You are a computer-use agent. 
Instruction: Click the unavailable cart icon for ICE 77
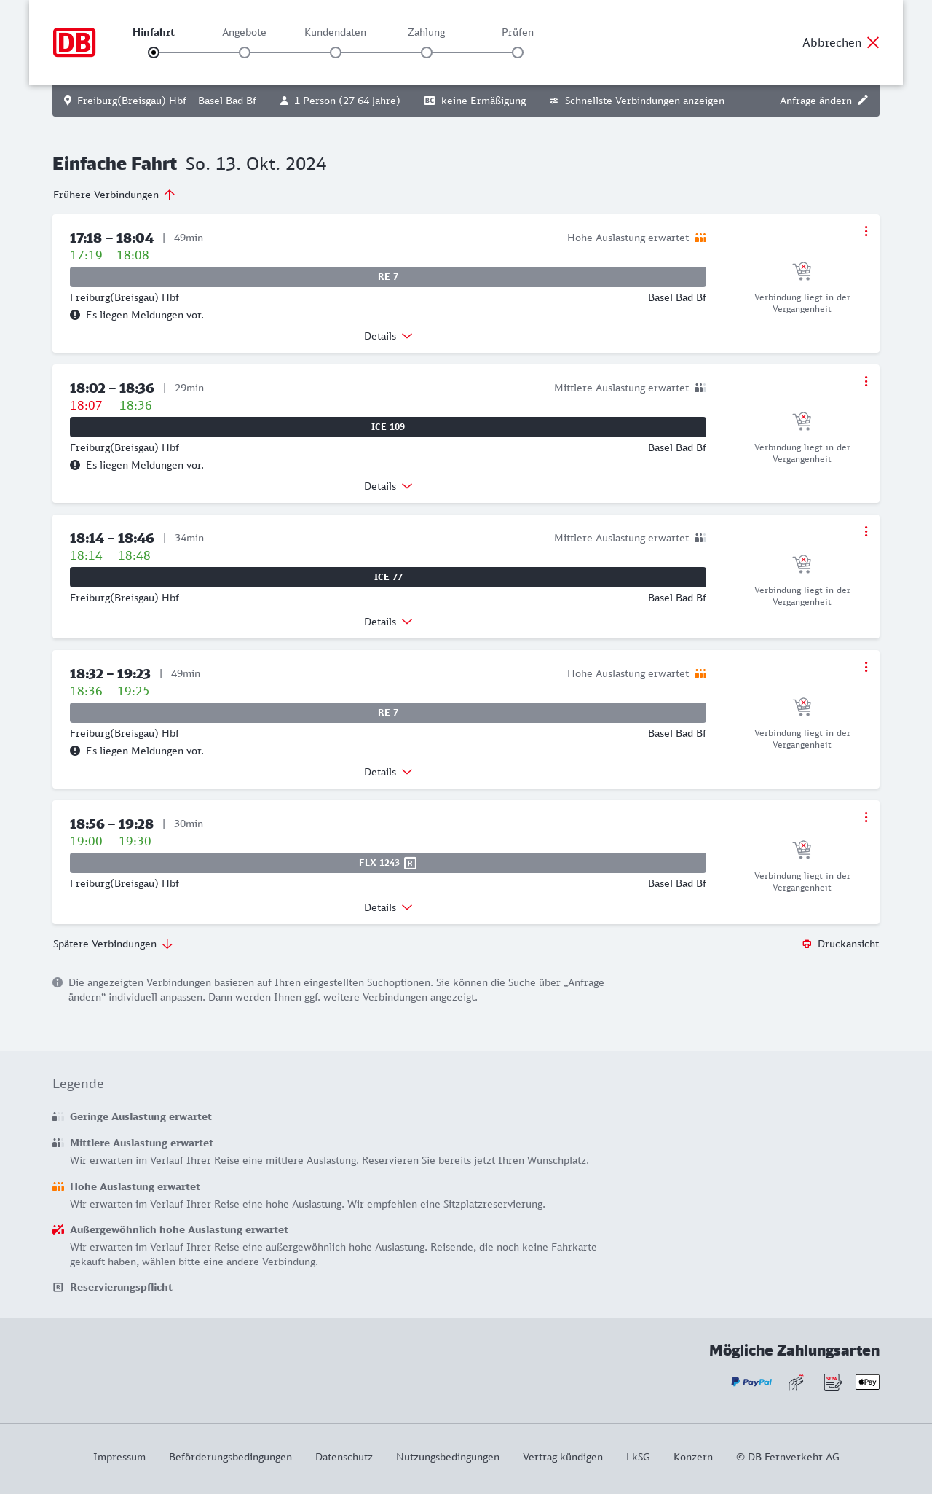[802, 564]
